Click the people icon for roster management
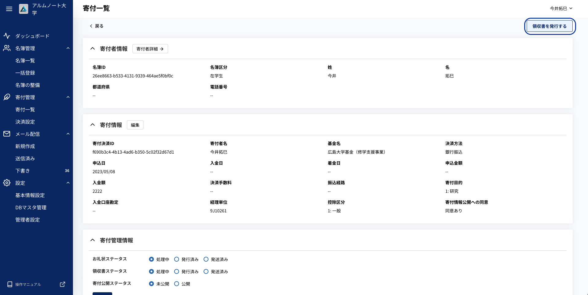This screenshot has height=295, width=588. tap(7, 48)
